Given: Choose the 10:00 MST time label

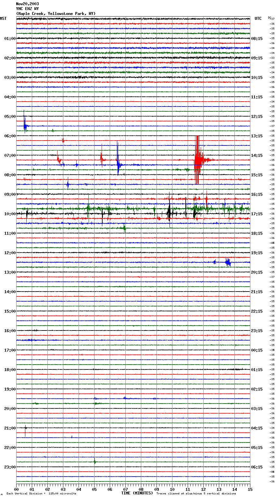Looking at the screenshot, I should pyautogui.click(x=10, y=214).
